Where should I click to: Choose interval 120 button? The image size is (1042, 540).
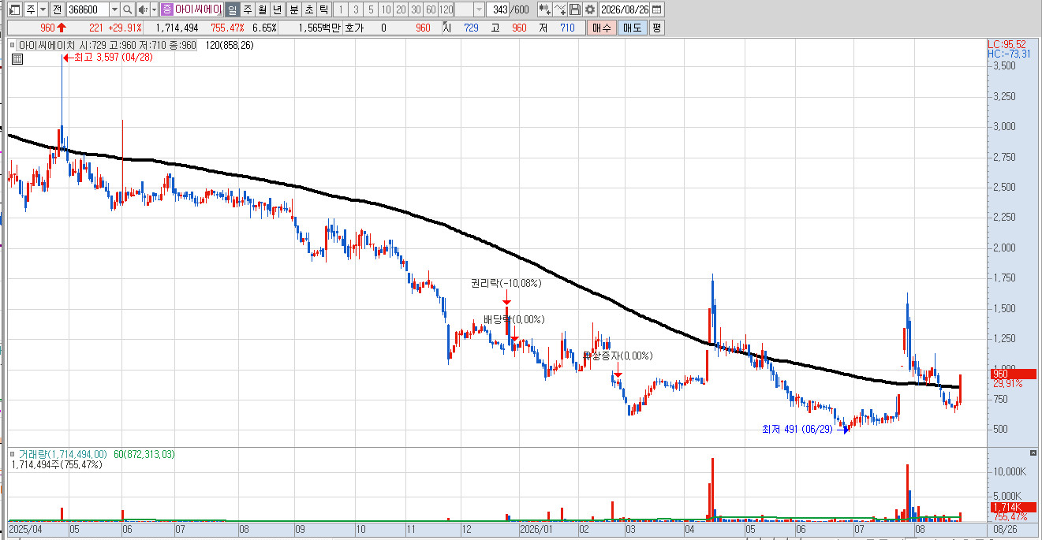(x=446, y=9)
